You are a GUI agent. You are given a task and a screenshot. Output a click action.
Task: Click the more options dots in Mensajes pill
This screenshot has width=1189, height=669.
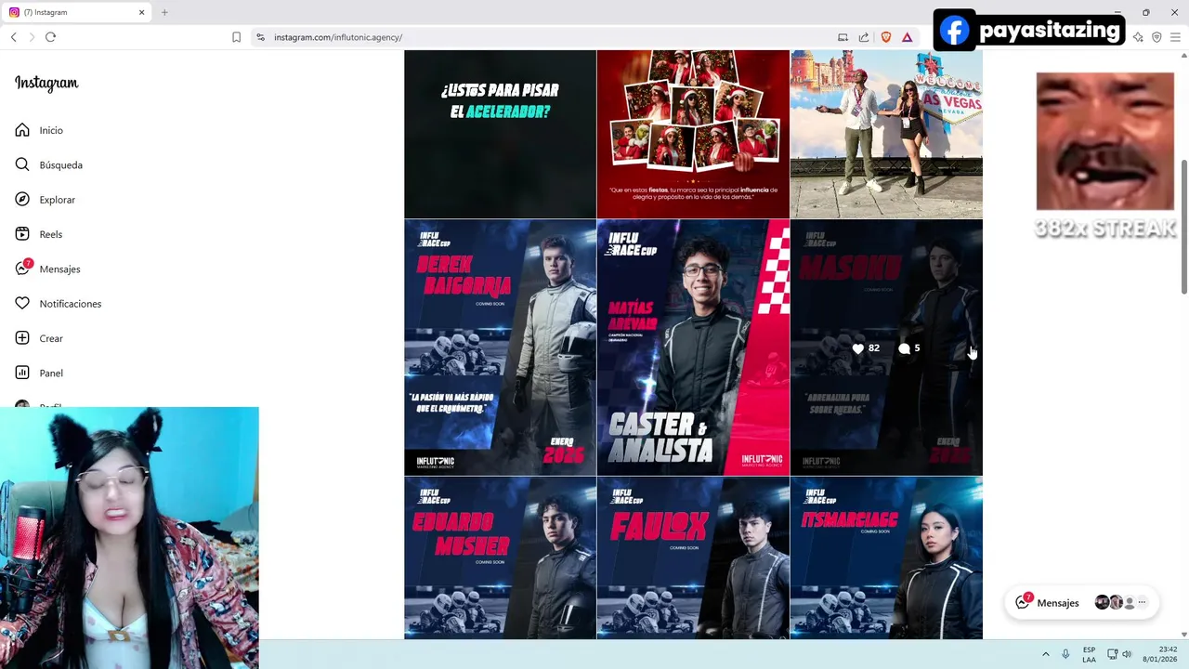1142,603
